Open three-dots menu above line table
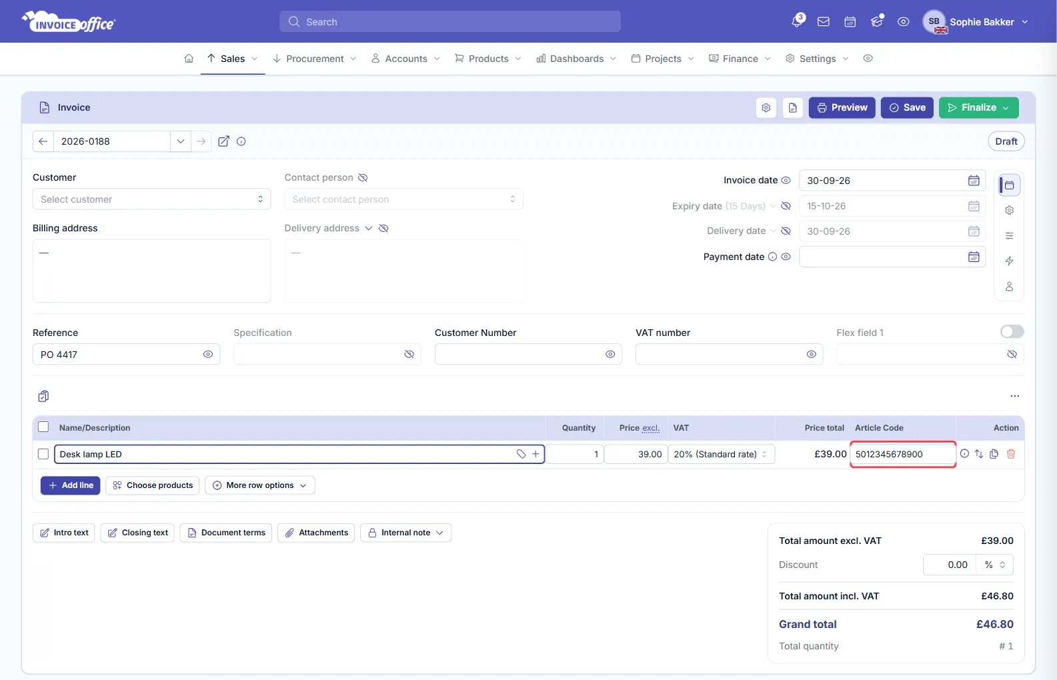The height and width of the screenshot is (680, 1057). 1015,396
